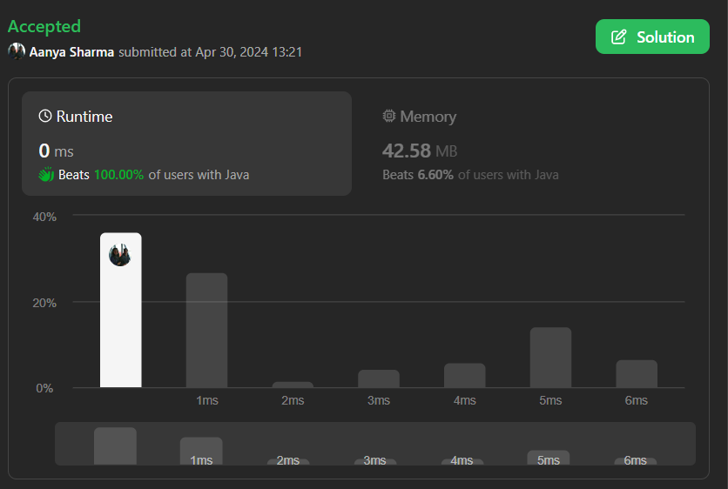Click the small avatar beside Aanya Sharma
The width and height of the screenshot is (728, 489).
click(17, 51)
